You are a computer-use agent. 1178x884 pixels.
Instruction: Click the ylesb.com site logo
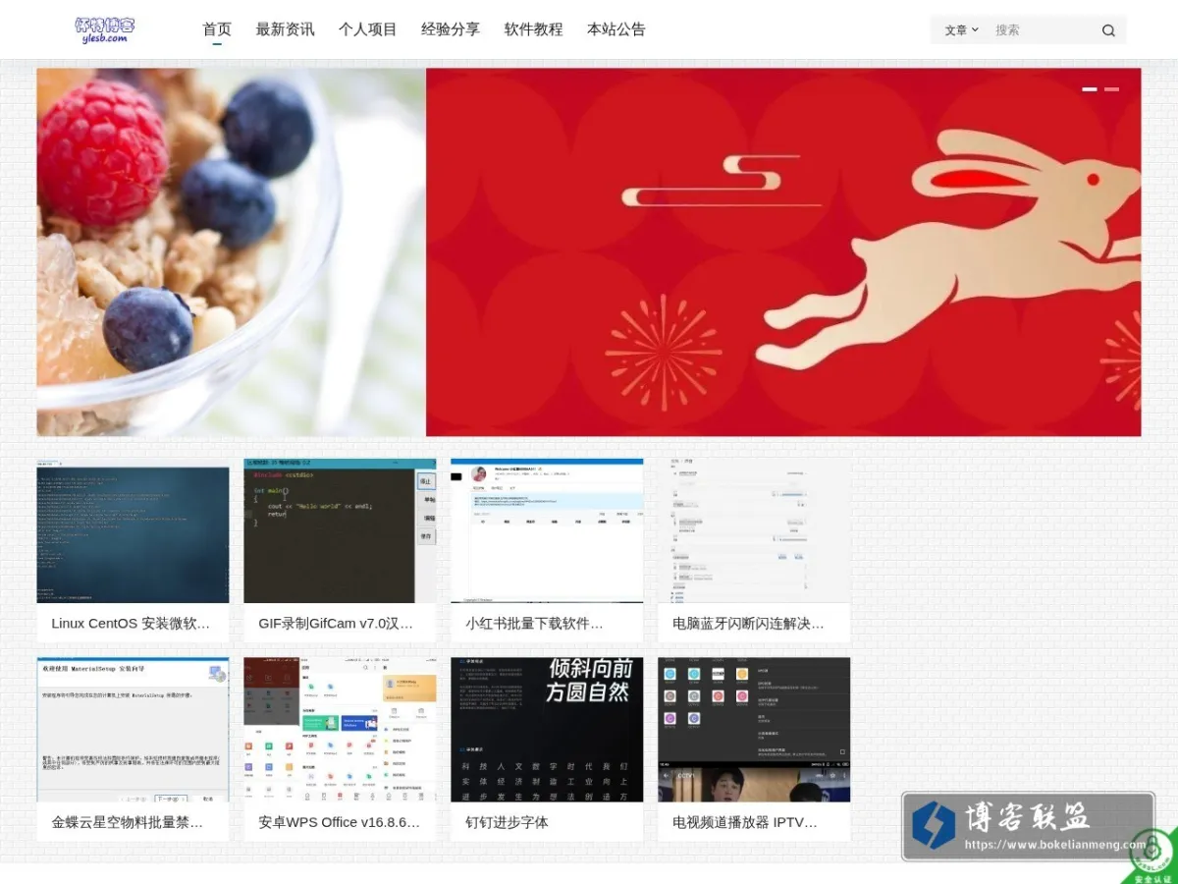click(x=105, y=29)
